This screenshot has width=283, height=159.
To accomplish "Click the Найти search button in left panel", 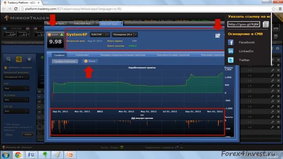I will (x=28, y=134).
